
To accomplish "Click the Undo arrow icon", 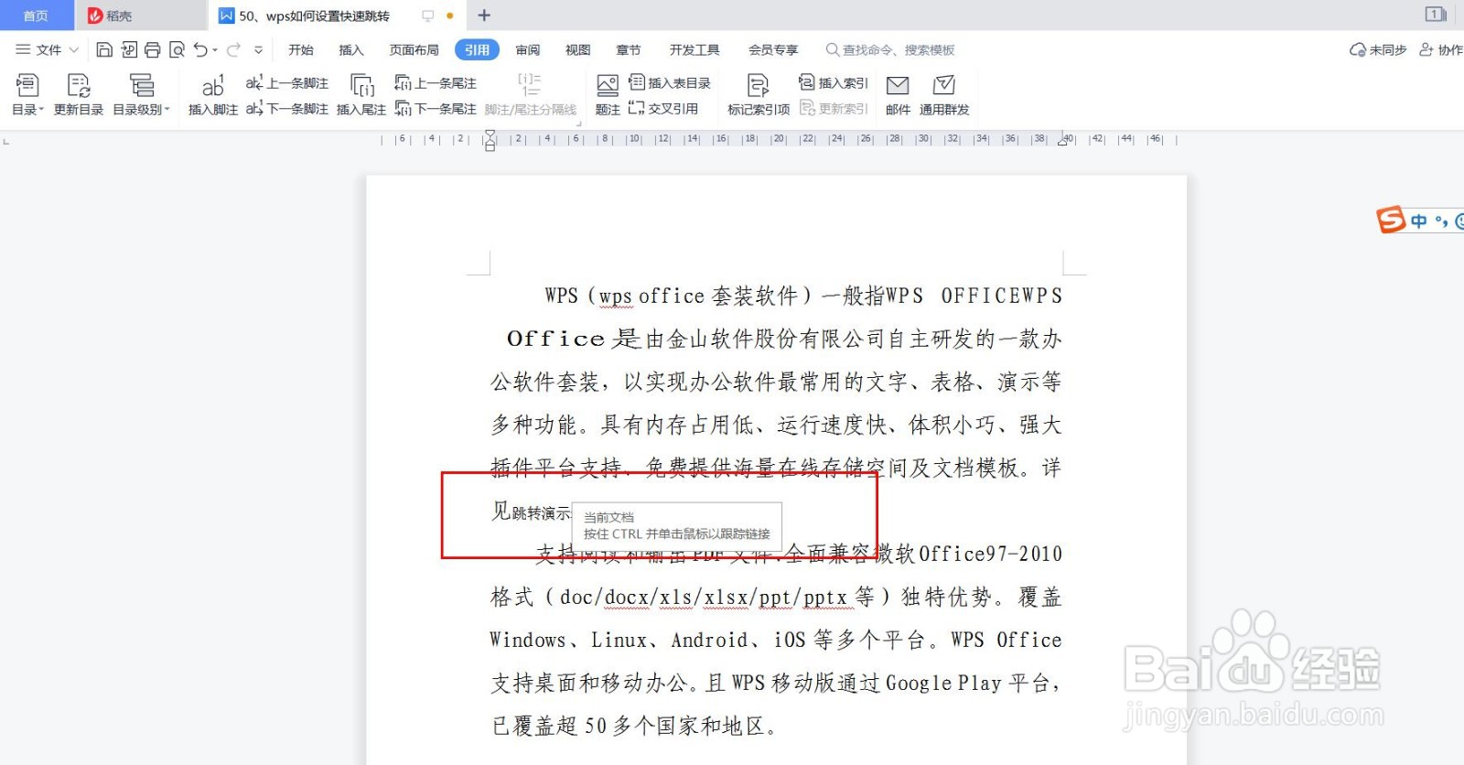I will pos(200,49).
